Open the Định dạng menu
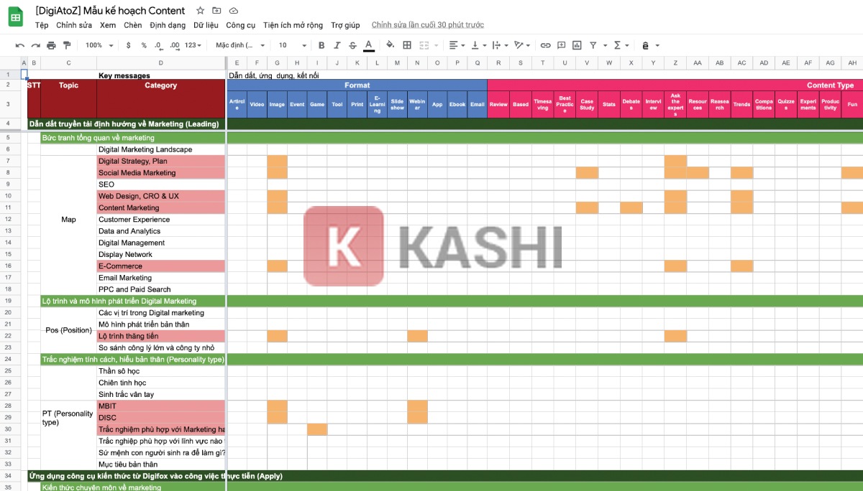 coord(168,25)
